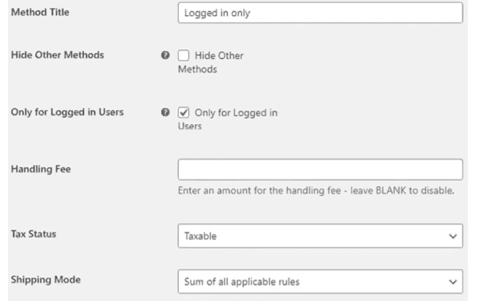Click the chevron arrow in Shipping Mode select

(x=453, y=282)
